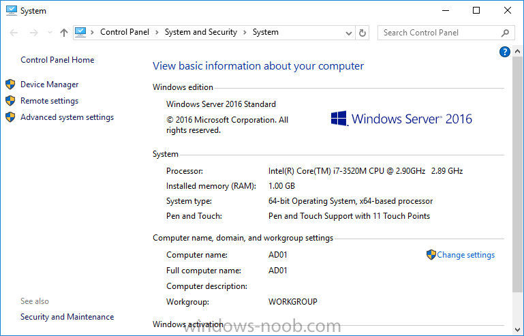Click the shield icon beside Device Manager

[x=10, y=85]
